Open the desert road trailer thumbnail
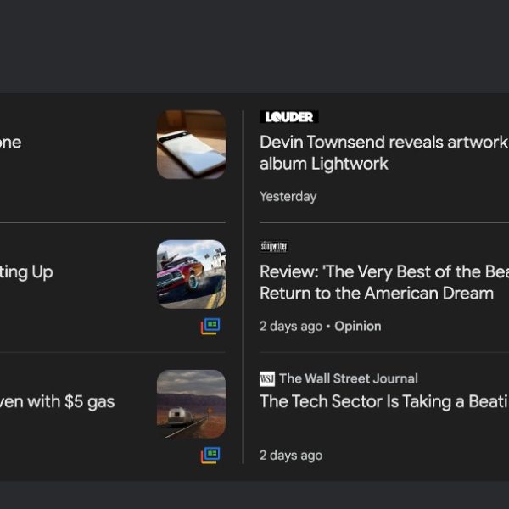The height and width of the screenshot is (509, 509). [x=191, y=404]
